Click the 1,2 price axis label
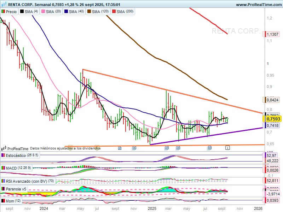The image size is (283, 212). coord(269,18)
